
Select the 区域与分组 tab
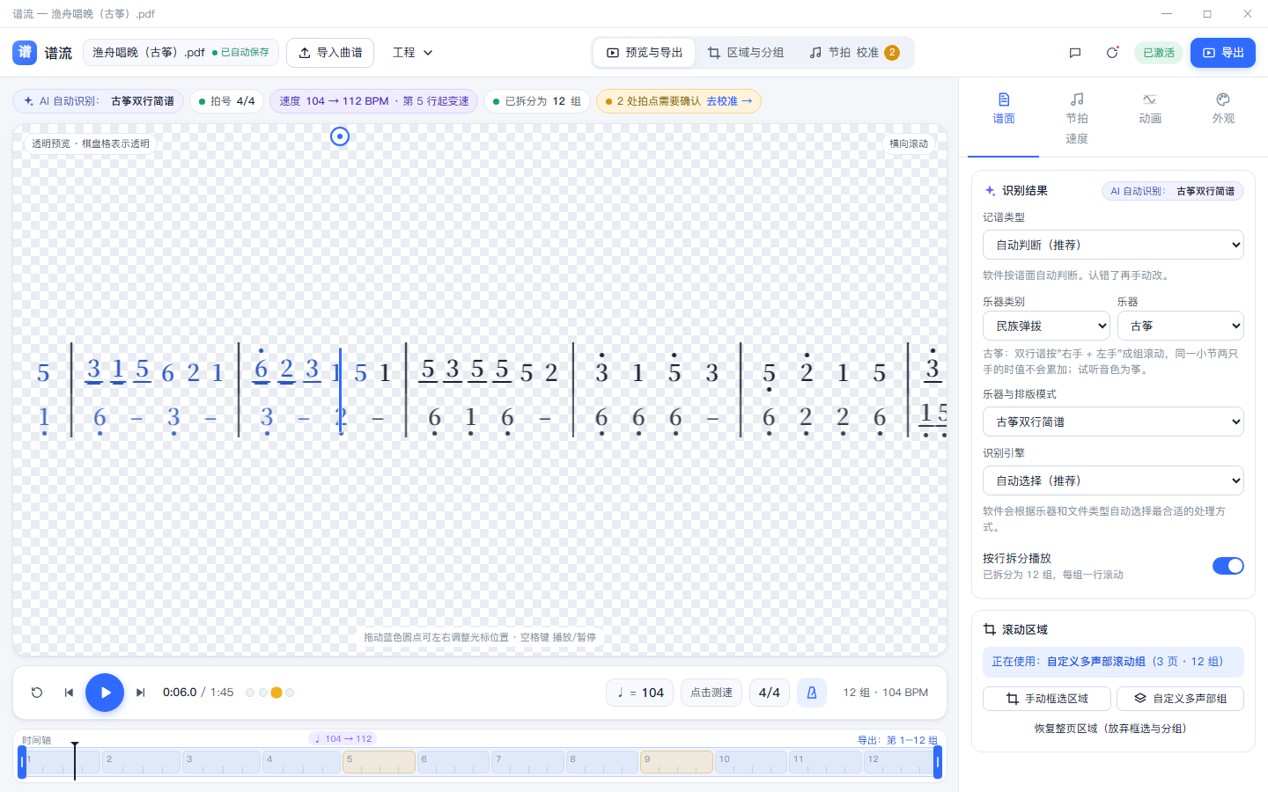coord(746,53)
